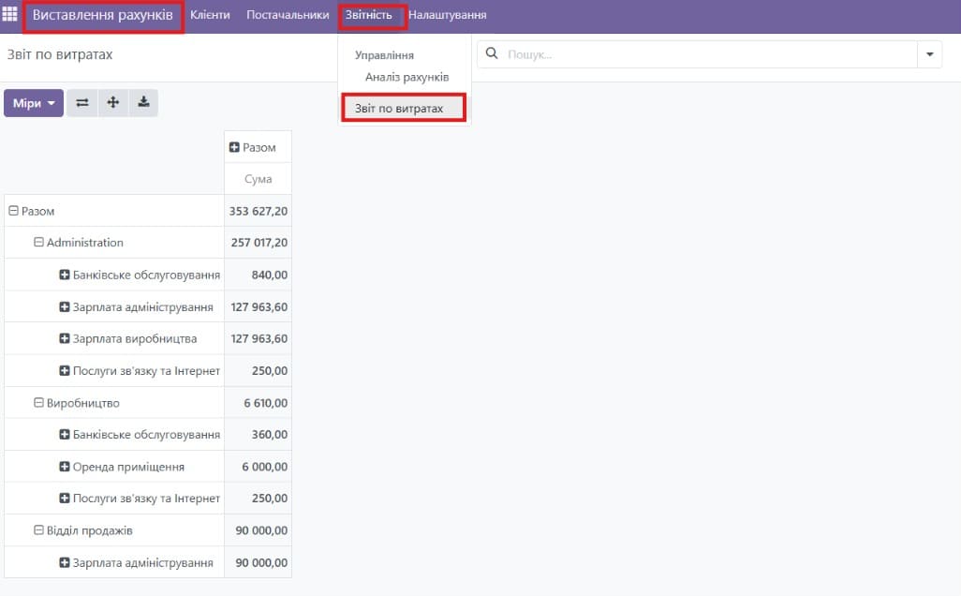Collapse the Administration group row
The height and width of the screenshot is (596, 961).
click(38, 242)
